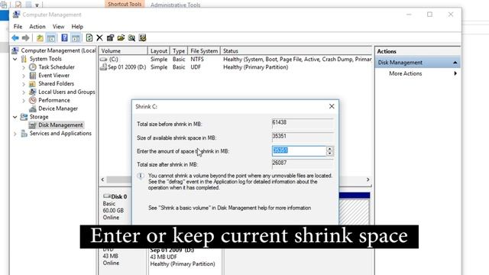Click the Properties toolbar icon
This screenshot has width=489, height=275.
[x=110, y=38]
